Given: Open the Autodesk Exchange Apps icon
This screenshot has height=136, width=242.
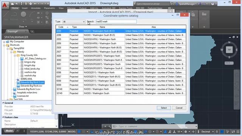Looking at the screenshot, I should [199, 4].
